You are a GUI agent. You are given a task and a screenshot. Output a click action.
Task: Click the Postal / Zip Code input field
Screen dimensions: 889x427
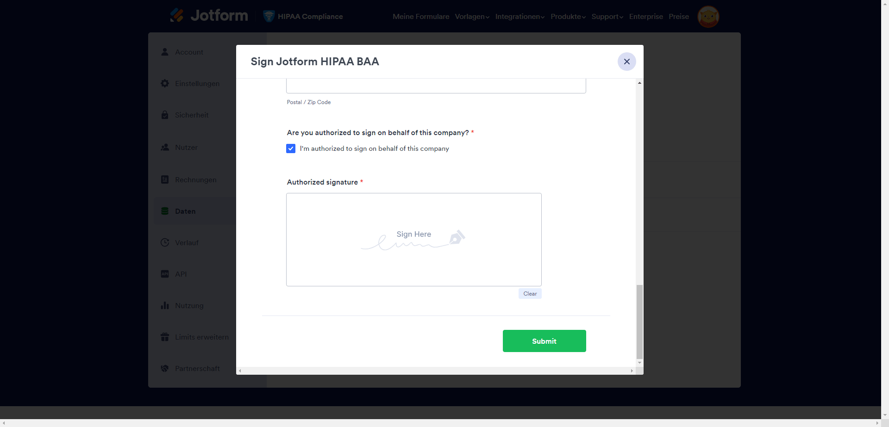tap(436, 86)
